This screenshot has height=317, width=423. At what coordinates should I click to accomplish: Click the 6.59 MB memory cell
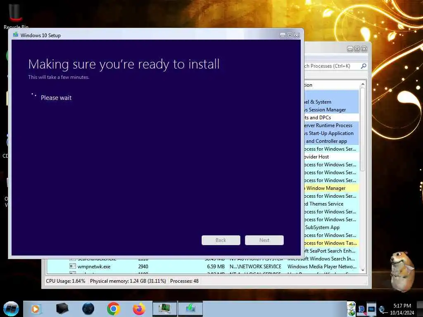pos(216,266)
